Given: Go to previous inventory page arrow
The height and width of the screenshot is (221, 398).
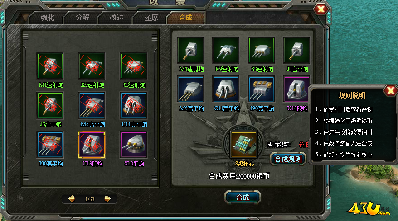Looking at the screenshot, I should click(x=72, y=199).
